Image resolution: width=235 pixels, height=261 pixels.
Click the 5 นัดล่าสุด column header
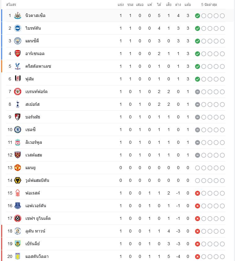209,5
